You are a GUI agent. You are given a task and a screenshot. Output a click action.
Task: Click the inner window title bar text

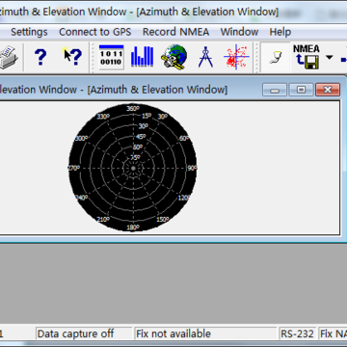(114, 90)
